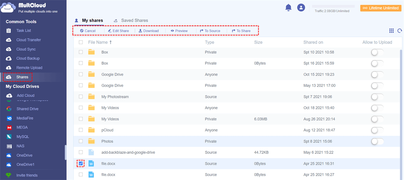
Task: Switch to grid view layout
Action: coord(391,31)
